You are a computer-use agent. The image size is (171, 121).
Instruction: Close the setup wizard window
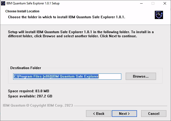(165, 3)
